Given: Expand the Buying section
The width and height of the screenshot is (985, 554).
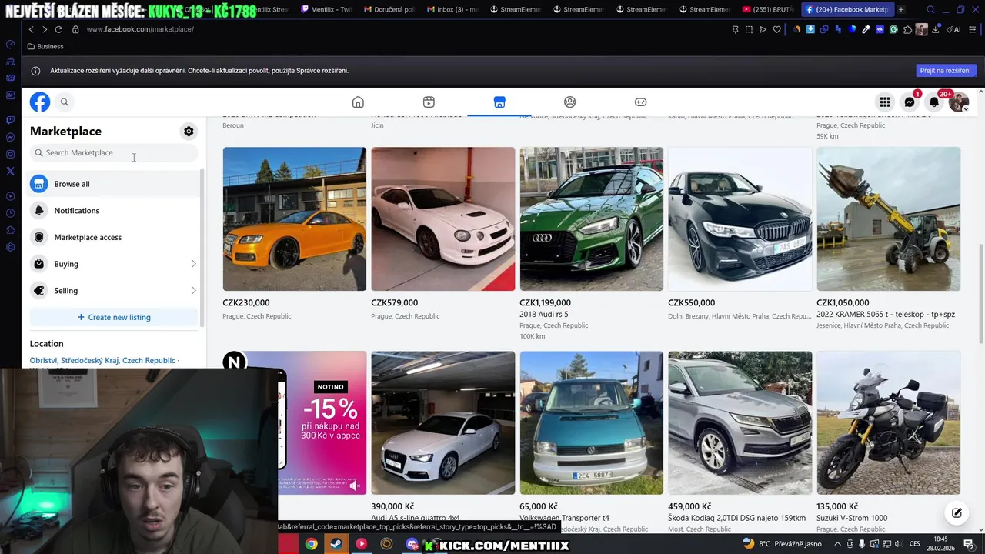Looking at the screenshot, I should coord(114,264).
